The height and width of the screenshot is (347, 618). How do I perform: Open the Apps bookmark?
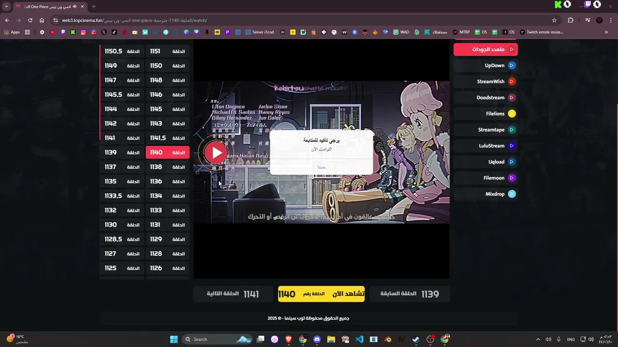[12, 32]
